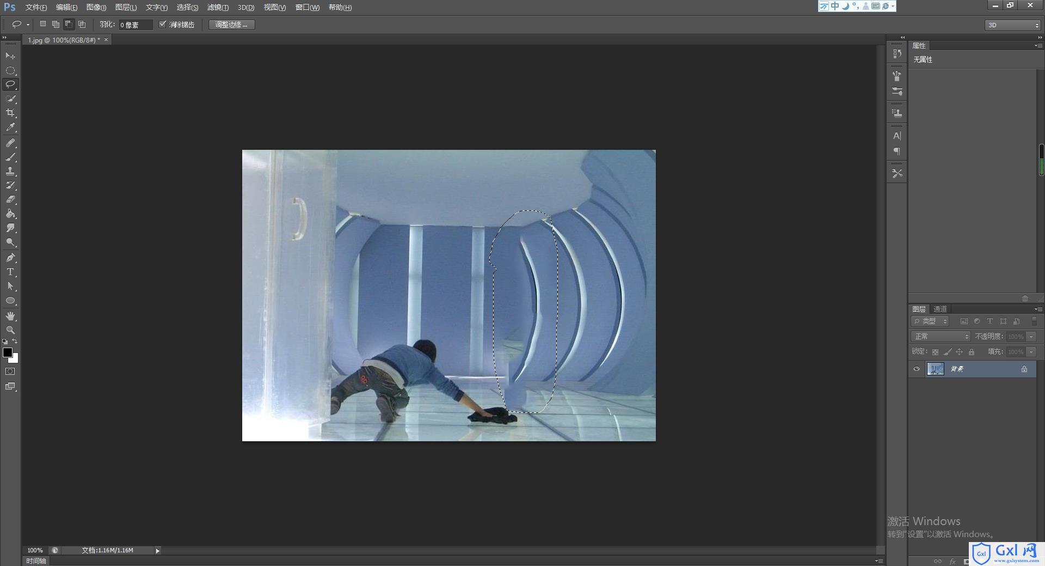This screenshot has height=566, width=1045.
Task: Select the Crop tool
Action: click(10, 113)
